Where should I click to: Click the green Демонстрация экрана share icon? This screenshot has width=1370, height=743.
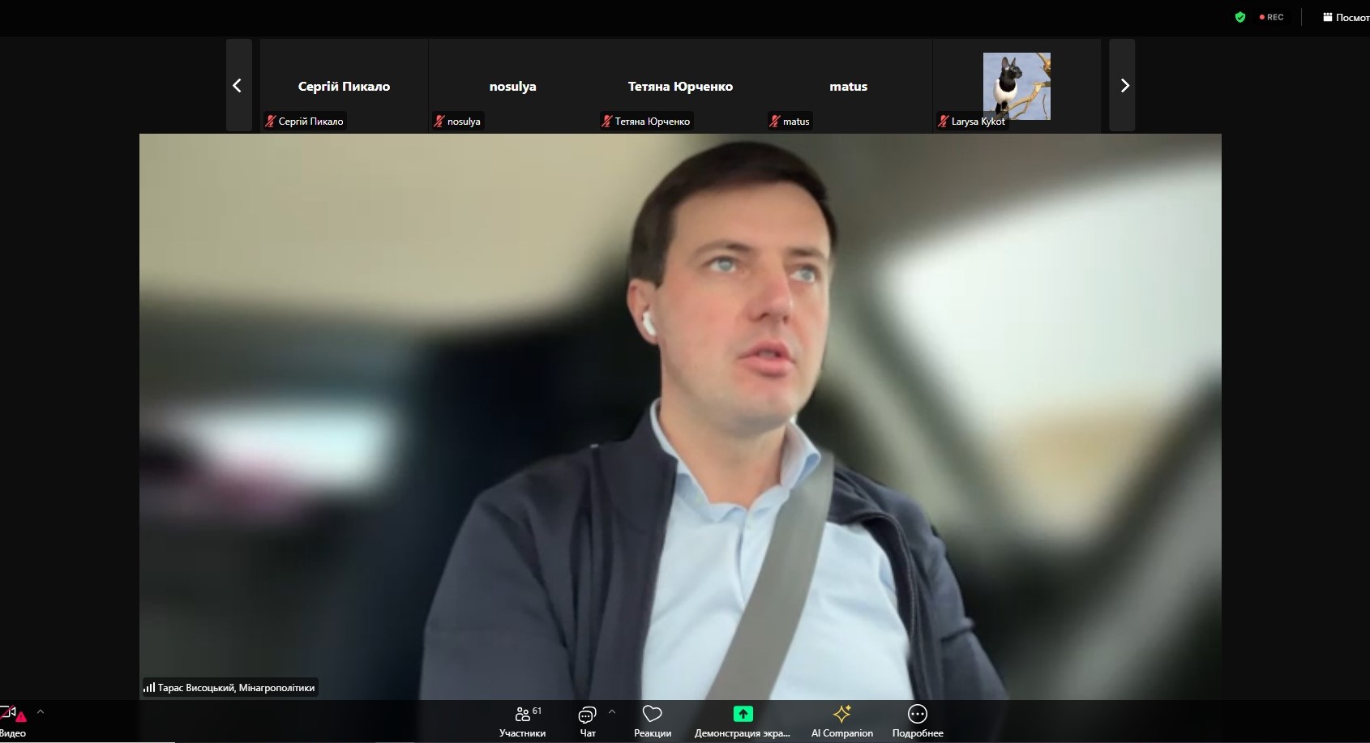743,714
